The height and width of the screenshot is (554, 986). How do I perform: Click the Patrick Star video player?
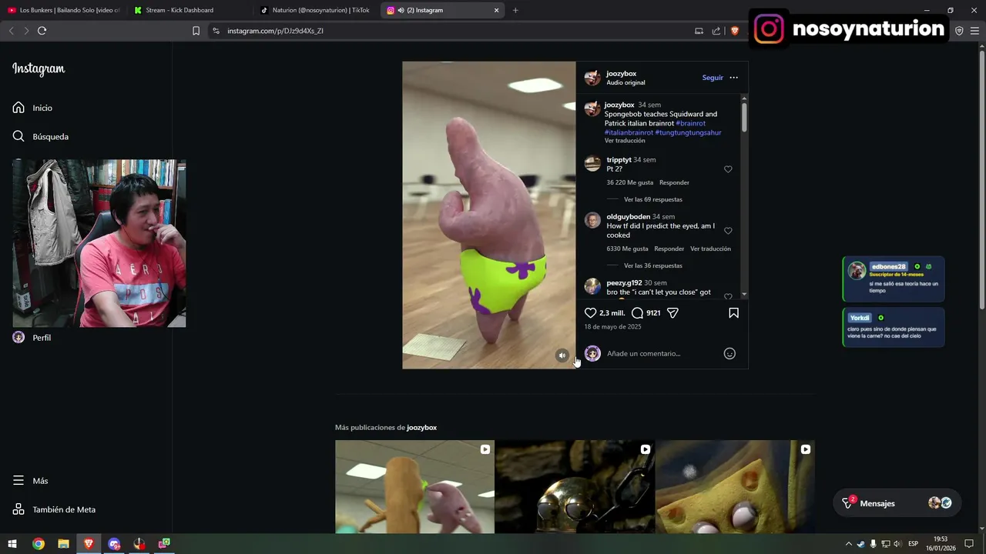tap(489, 215)
